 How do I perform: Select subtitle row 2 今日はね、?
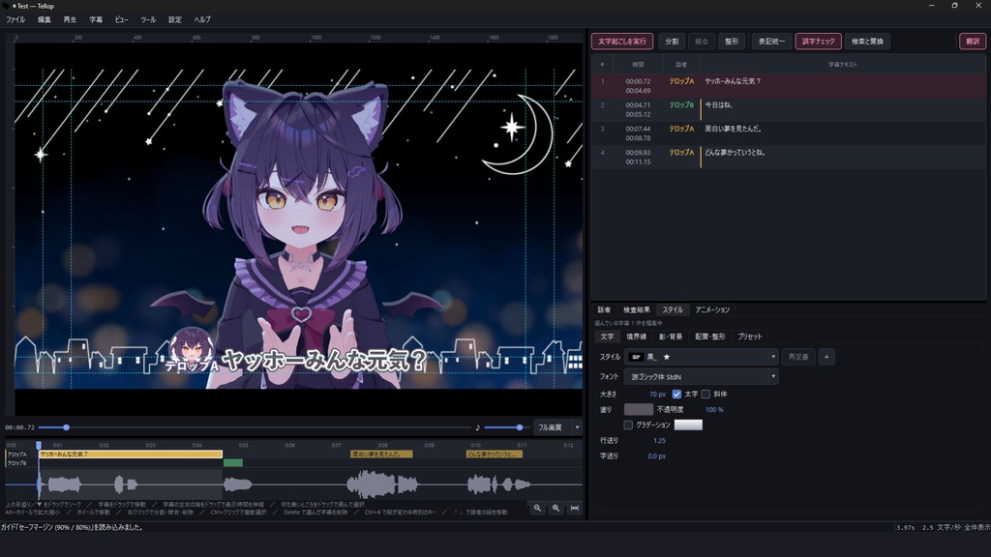click(788, 109)
